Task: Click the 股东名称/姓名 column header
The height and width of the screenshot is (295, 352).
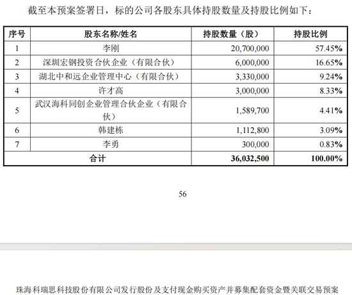Action: pyautogui.click(x=111, y=34)
